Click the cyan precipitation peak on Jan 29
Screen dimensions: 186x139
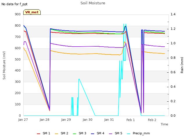79,79
